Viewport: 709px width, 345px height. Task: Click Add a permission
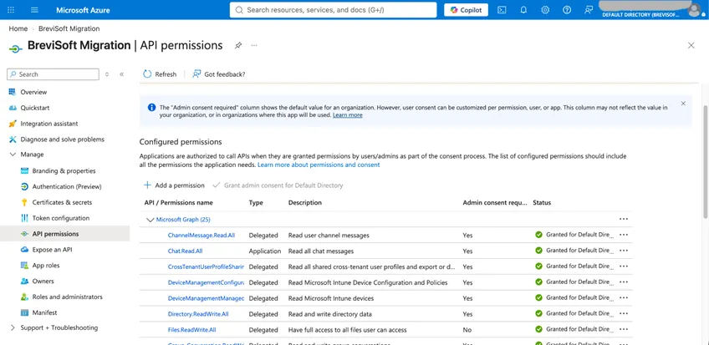[174, 185]
